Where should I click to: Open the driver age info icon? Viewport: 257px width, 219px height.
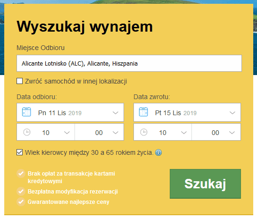[x=158, y=152]
